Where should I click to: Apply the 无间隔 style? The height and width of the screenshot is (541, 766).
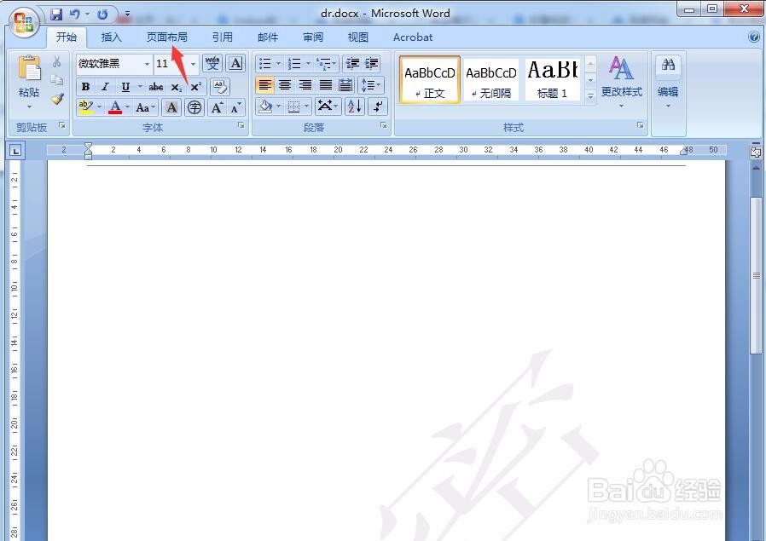tap(491, 79)
